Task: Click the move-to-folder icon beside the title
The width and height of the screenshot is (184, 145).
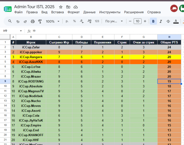Action: click(68, 7)
